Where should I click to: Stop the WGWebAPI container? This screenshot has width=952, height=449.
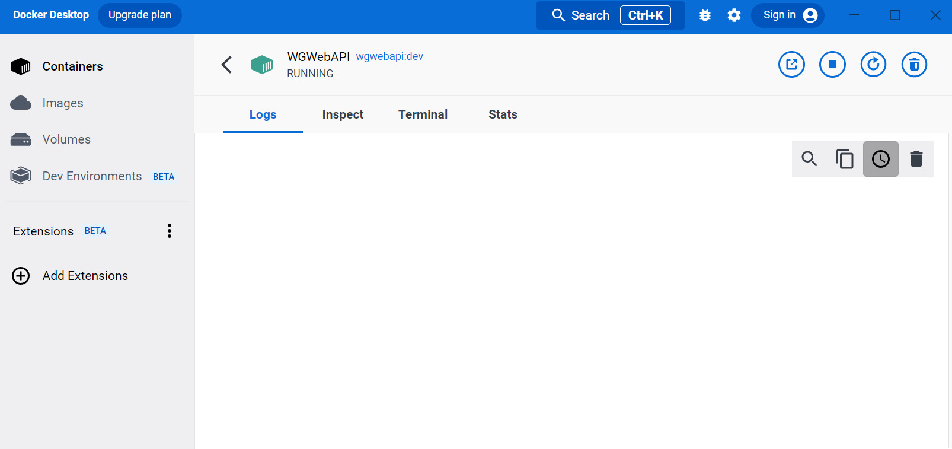click(832, 64)
